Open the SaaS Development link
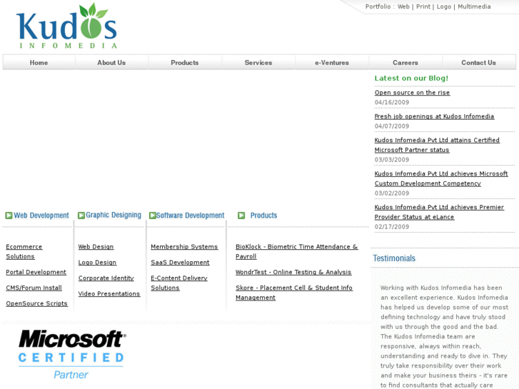The image size is (519, 389). [x=180, y=263]
